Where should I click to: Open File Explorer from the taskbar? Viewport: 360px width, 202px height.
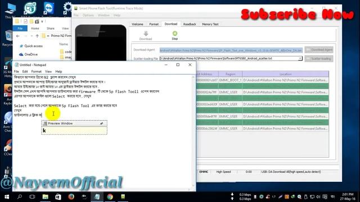coord(45,197)
